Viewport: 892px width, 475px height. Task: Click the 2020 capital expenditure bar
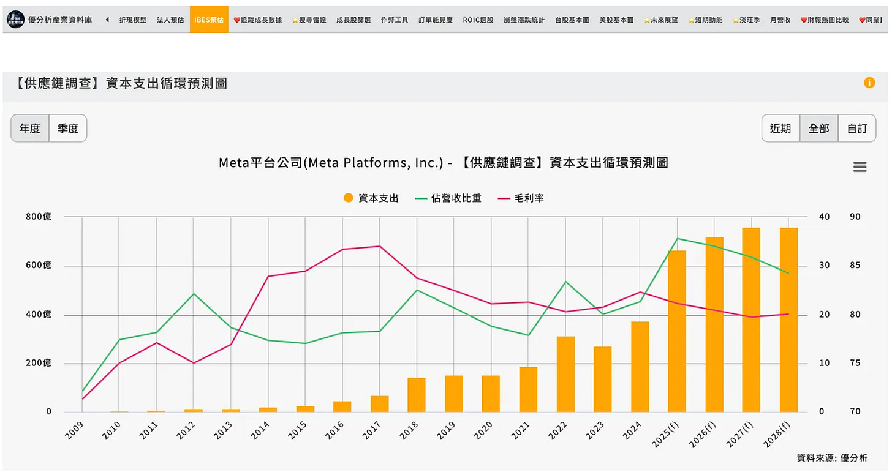[491, 394]
